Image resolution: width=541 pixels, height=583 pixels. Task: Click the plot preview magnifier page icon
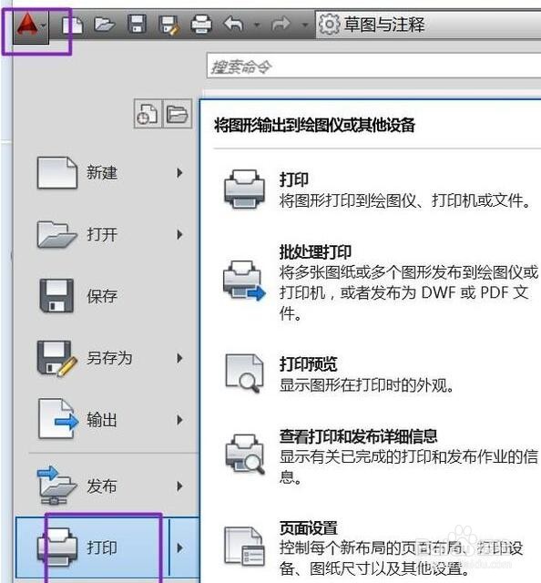point(244,373)
